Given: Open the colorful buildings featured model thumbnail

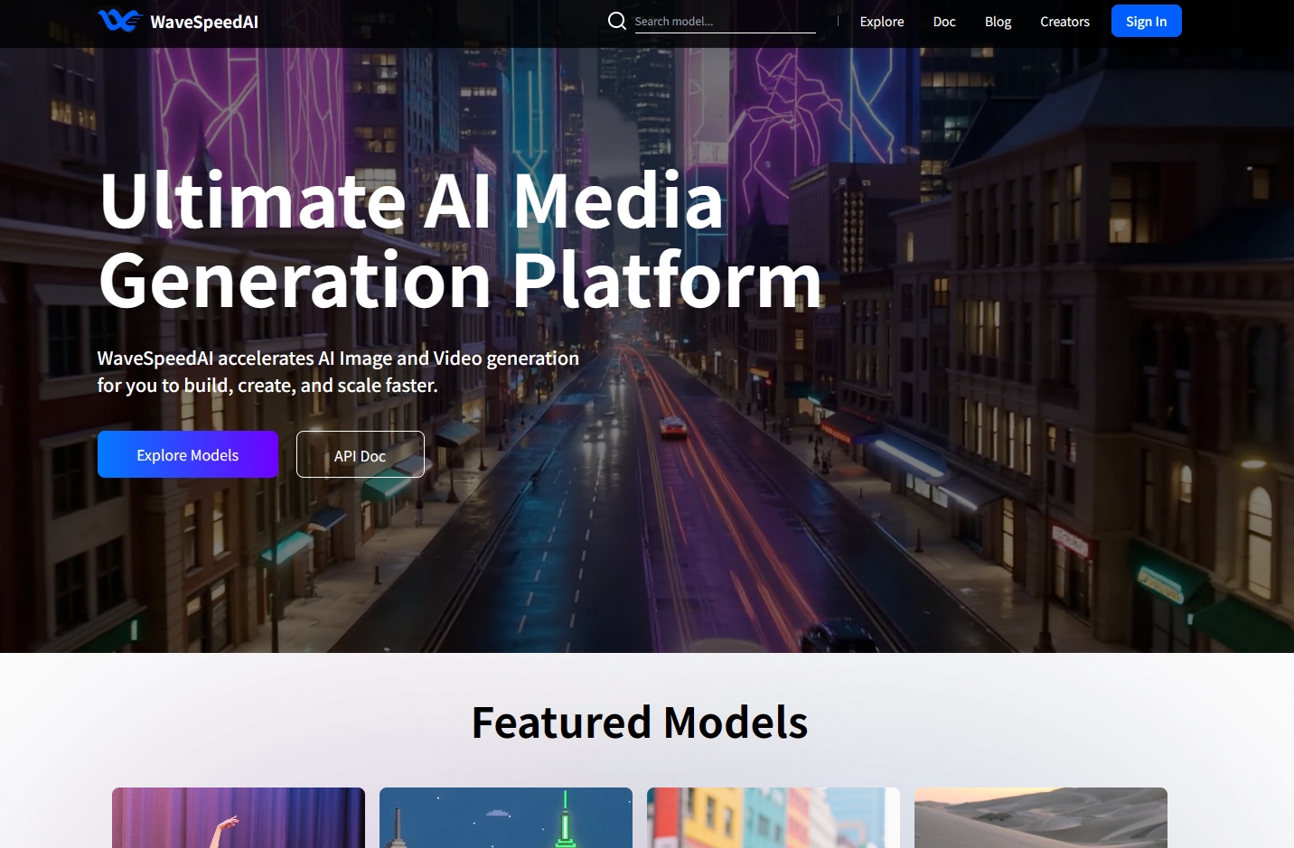Looking at the screenshot, I should [x=774, y=818].
